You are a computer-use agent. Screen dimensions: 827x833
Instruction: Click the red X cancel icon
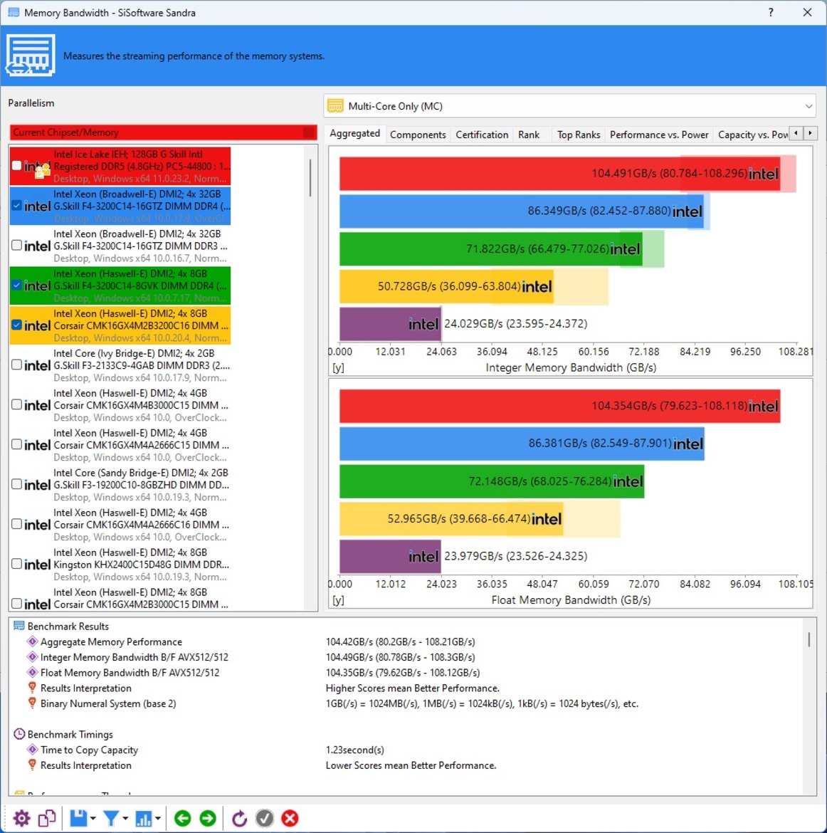(x=290, y=818)
